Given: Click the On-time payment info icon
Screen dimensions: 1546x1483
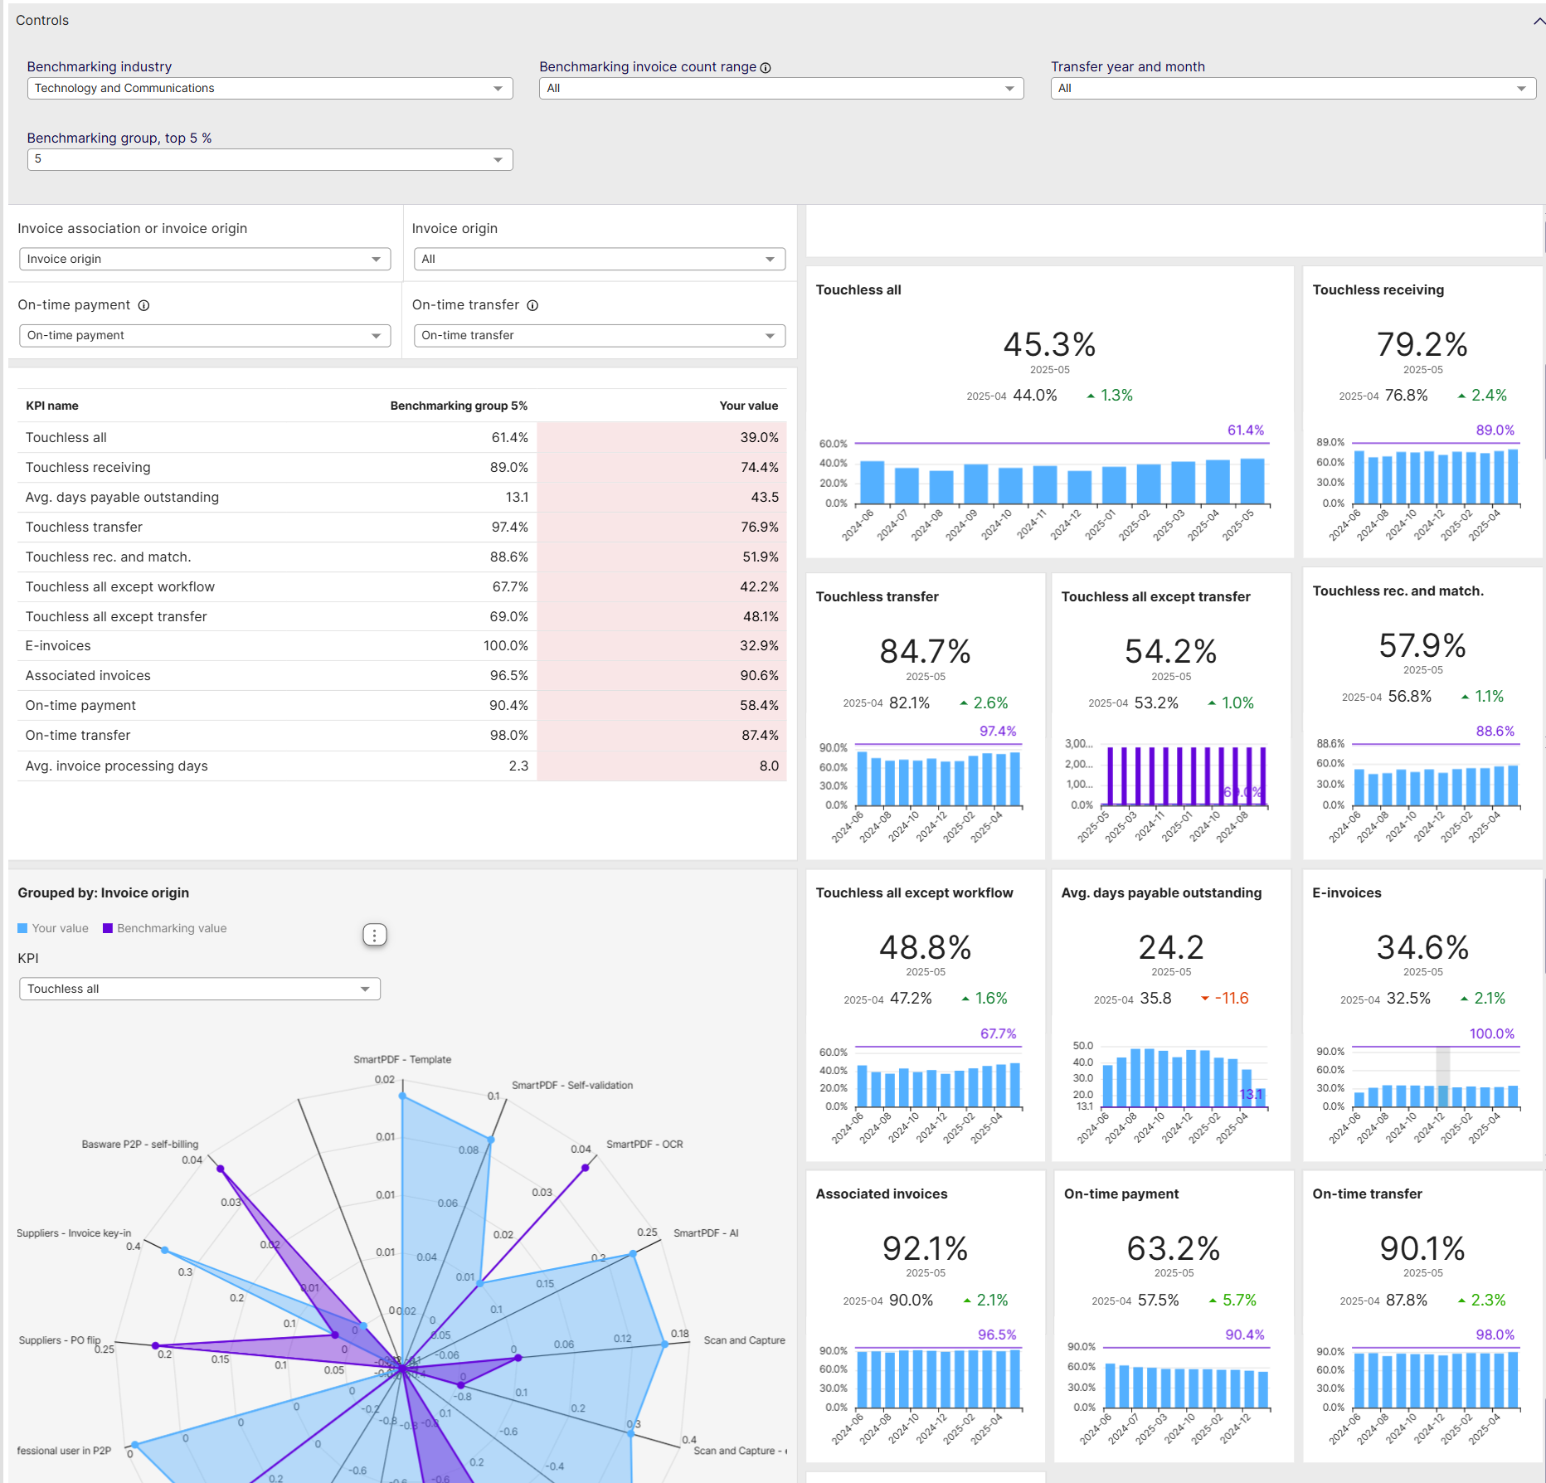Looking at the screenshot, I should tap(144, 305).
